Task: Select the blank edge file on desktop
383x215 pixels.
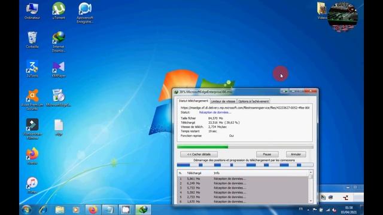Action: point(59,127)
